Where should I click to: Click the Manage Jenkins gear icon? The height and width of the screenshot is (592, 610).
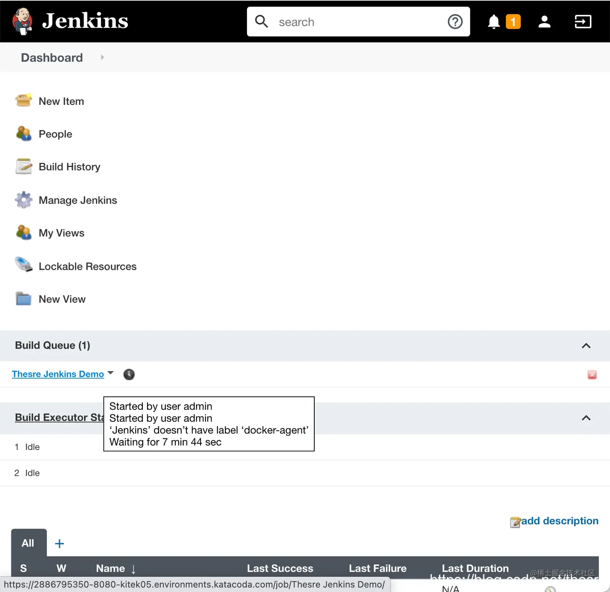tap(24, 200)
